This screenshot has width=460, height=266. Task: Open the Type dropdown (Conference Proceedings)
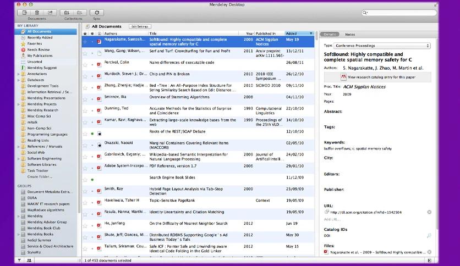click(382, 46)
